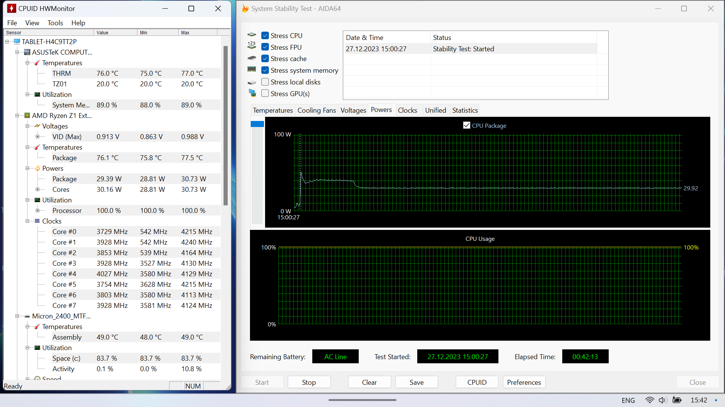Uncheck the CPU Package graph checkbox

point(467,125)
